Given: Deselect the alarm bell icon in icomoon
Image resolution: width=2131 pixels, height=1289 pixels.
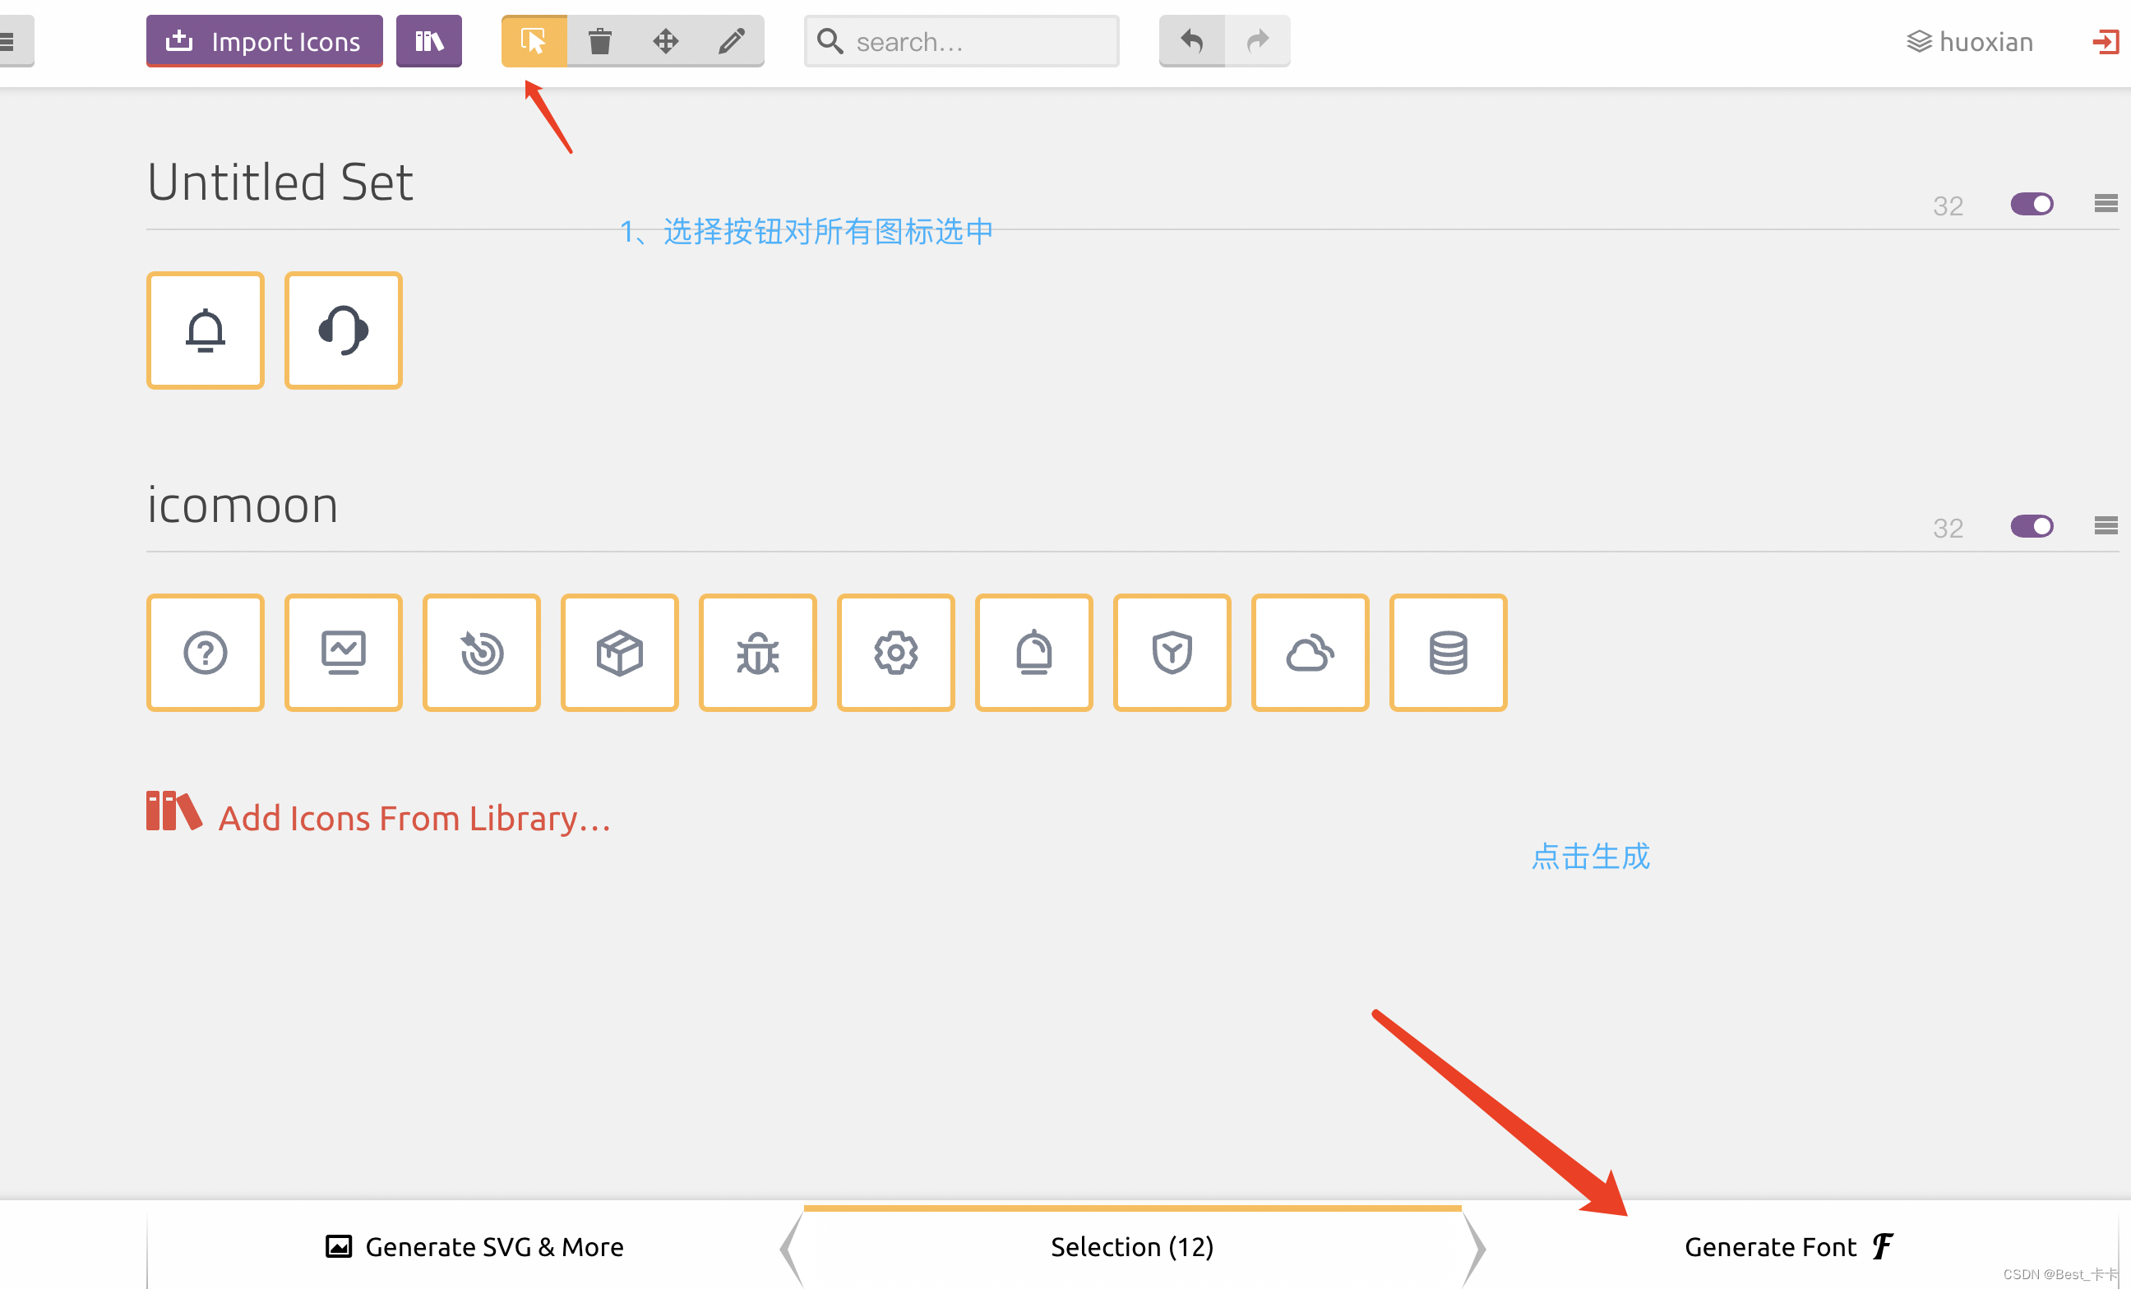Looking at the screenshot, I should (x=1033, y=653).
